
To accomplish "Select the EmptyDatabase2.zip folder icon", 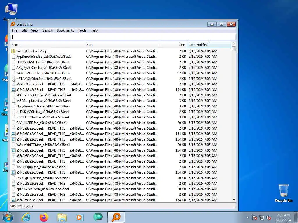I will 13,51.
